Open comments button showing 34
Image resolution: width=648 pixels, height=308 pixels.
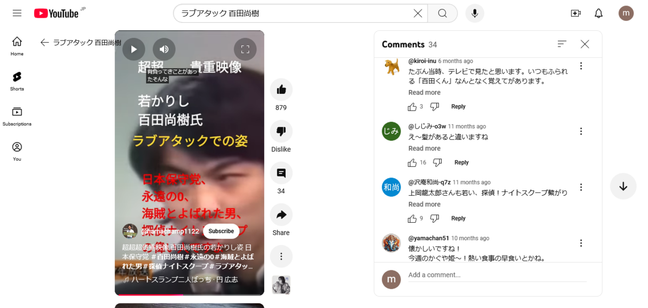coord(281,173)
